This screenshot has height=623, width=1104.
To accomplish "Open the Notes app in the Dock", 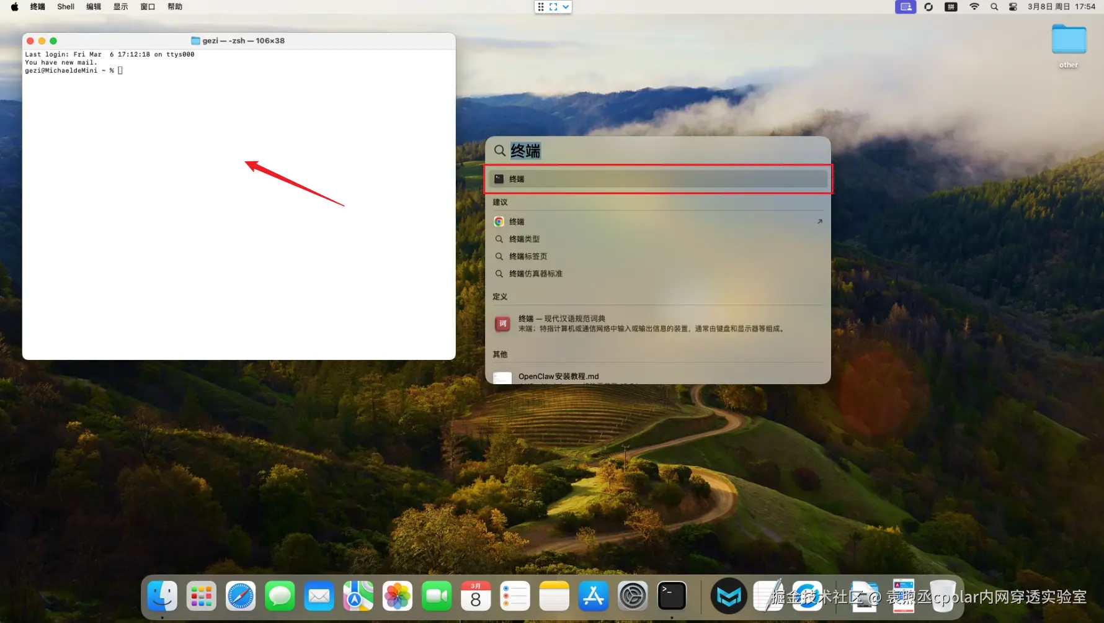I will coord(554,596).
